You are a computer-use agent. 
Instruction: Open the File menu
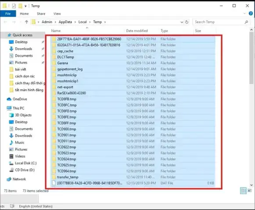tap(8, 14)
